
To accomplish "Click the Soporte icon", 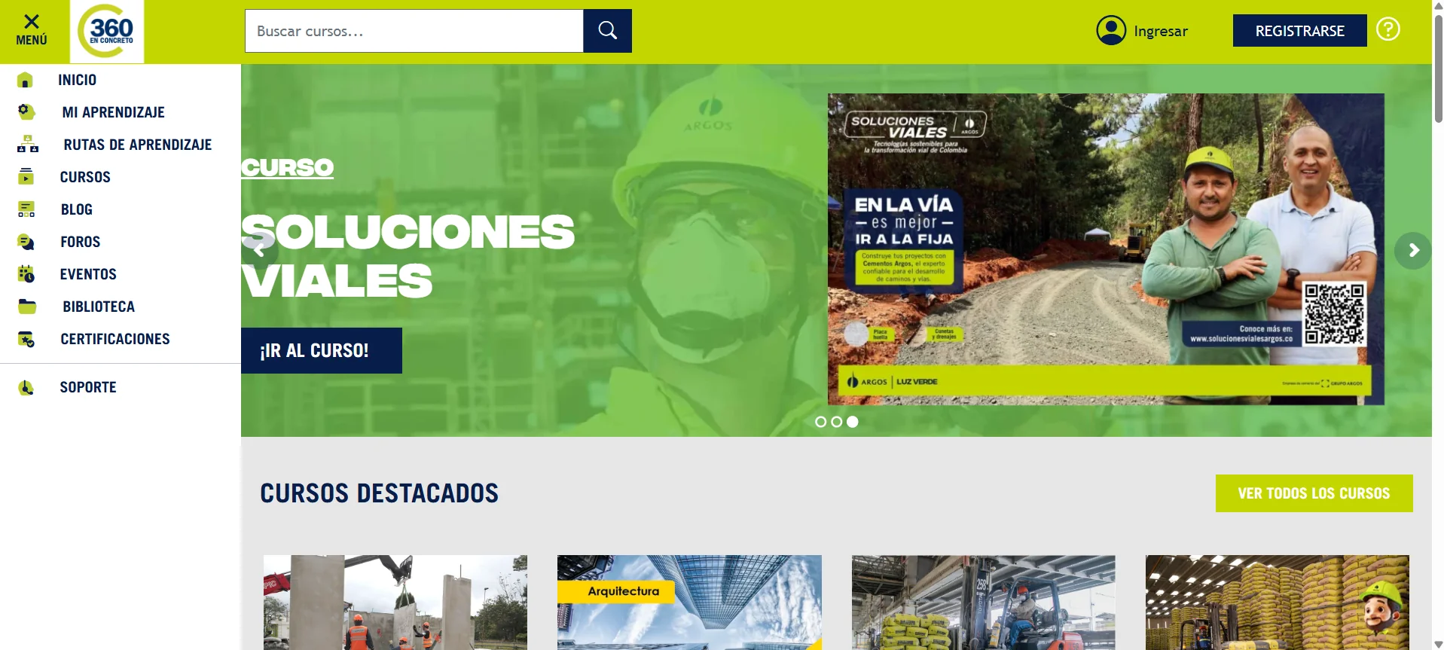I will pyautogui.click(x=26, y=387).
